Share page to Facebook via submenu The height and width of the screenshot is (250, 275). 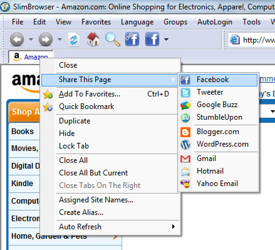tap(218, 80)
